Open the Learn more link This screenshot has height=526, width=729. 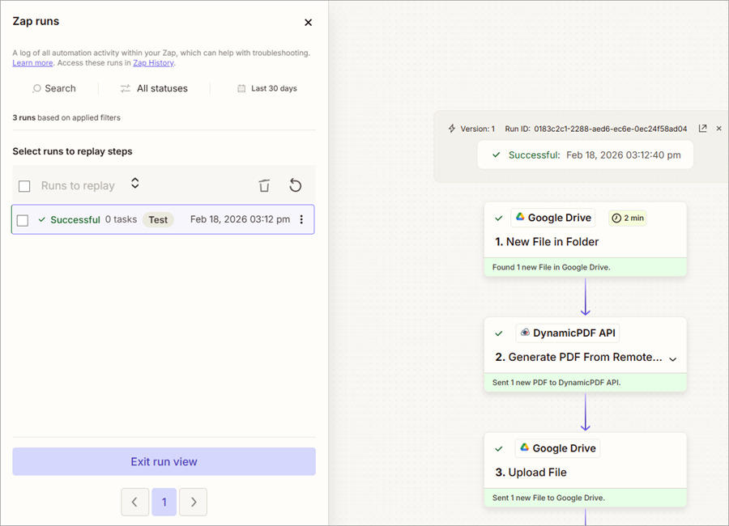pyautogui.click(x=32, y=63)
